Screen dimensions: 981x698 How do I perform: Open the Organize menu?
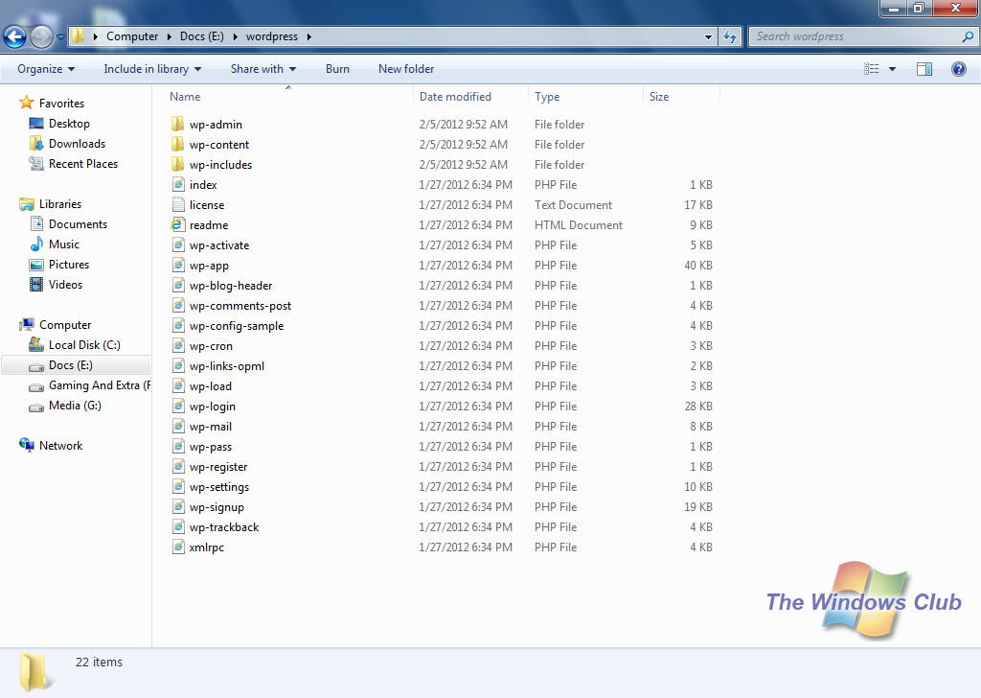click(x=46, y=69)
